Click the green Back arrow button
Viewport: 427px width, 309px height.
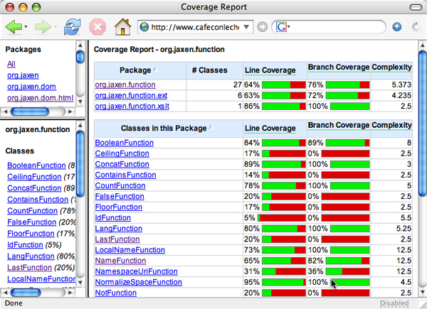[14, 27]
